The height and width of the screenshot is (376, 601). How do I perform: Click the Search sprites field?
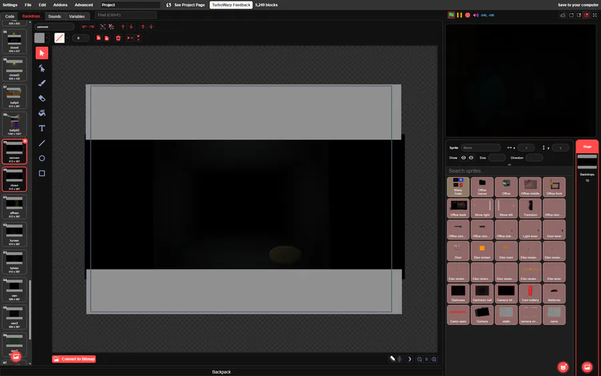point(510,171)
